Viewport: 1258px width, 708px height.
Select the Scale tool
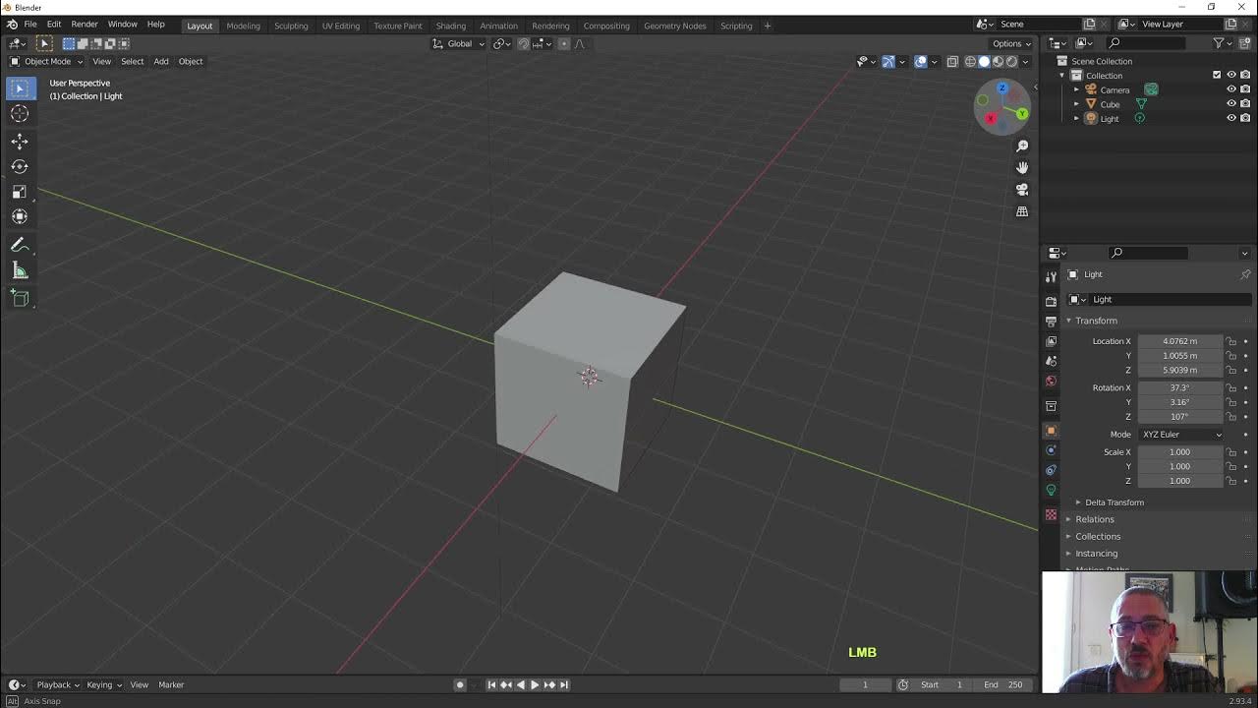tap(20, 192)
